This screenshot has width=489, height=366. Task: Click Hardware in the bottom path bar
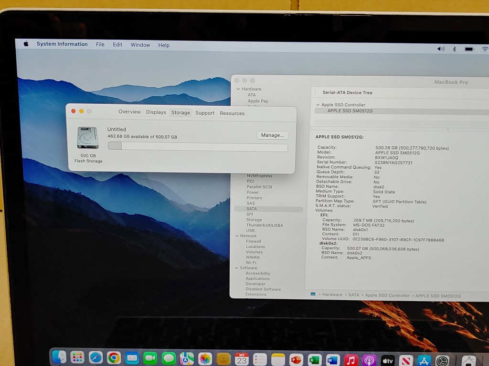[332, 295]
